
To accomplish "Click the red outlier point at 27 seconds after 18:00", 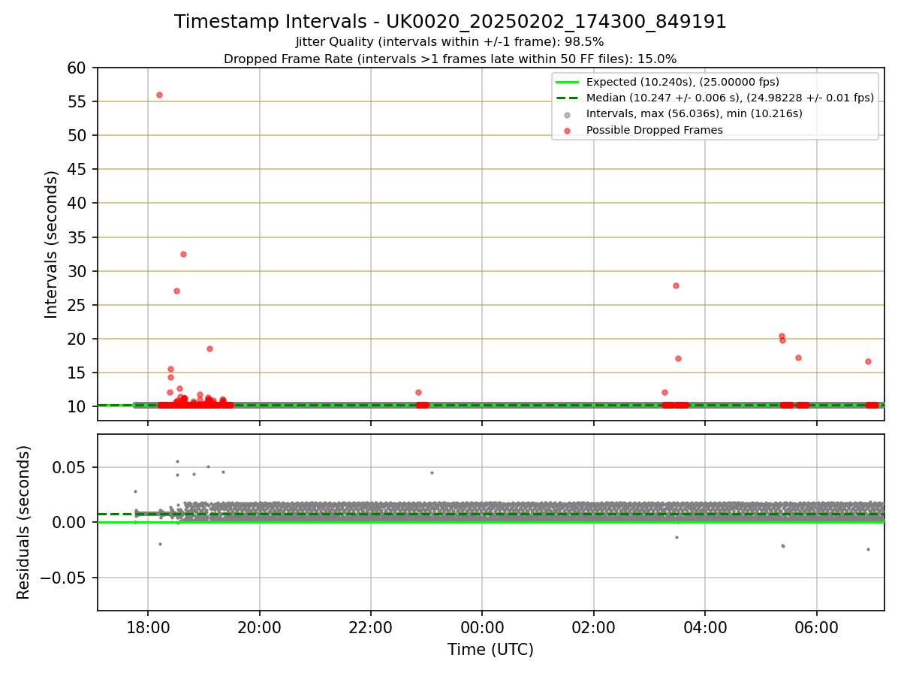I will pos(176,291).
